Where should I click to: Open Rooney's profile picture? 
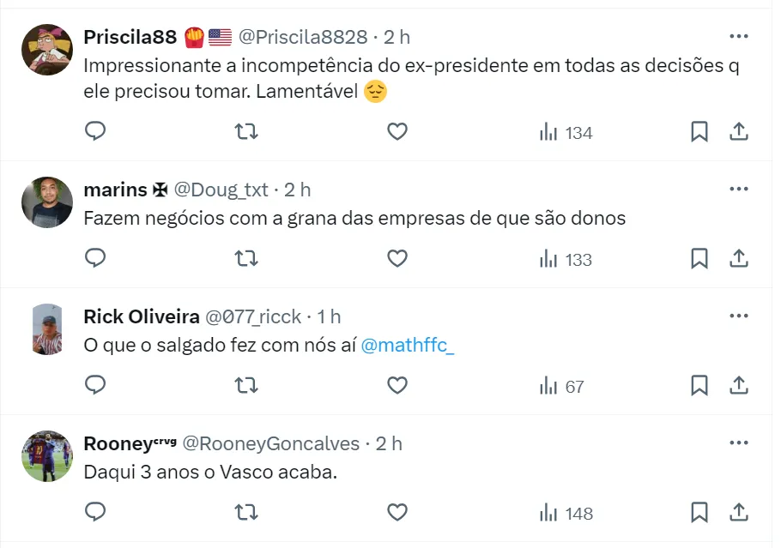coord(46,455)
